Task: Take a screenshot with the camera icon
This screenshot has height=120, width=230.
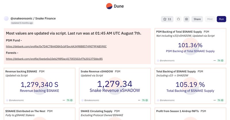Action: point(186,19)
